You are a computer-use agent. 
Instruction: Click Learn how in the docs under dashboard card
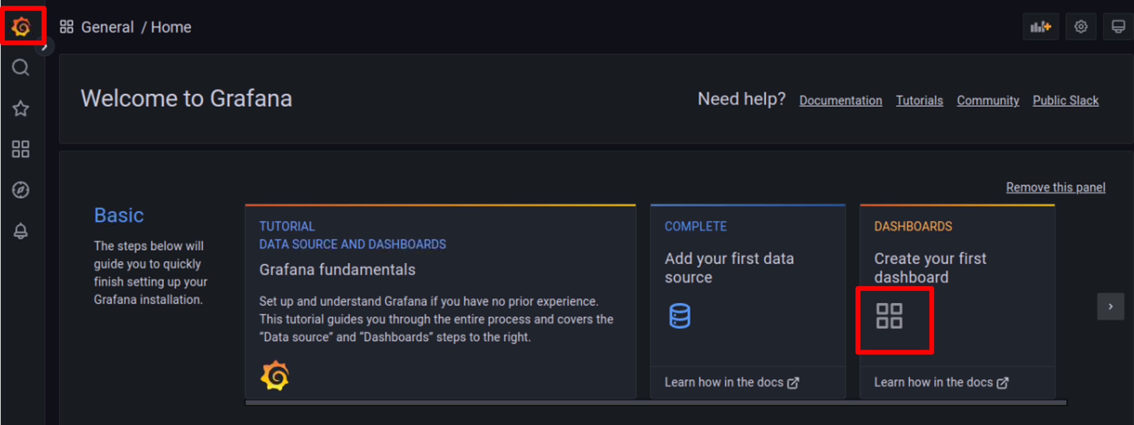coord(941,382)
